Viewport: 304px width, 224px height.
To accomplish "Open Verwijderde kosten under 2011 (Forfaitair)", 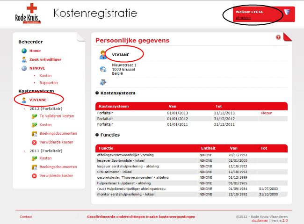I will tap(57, 175).
